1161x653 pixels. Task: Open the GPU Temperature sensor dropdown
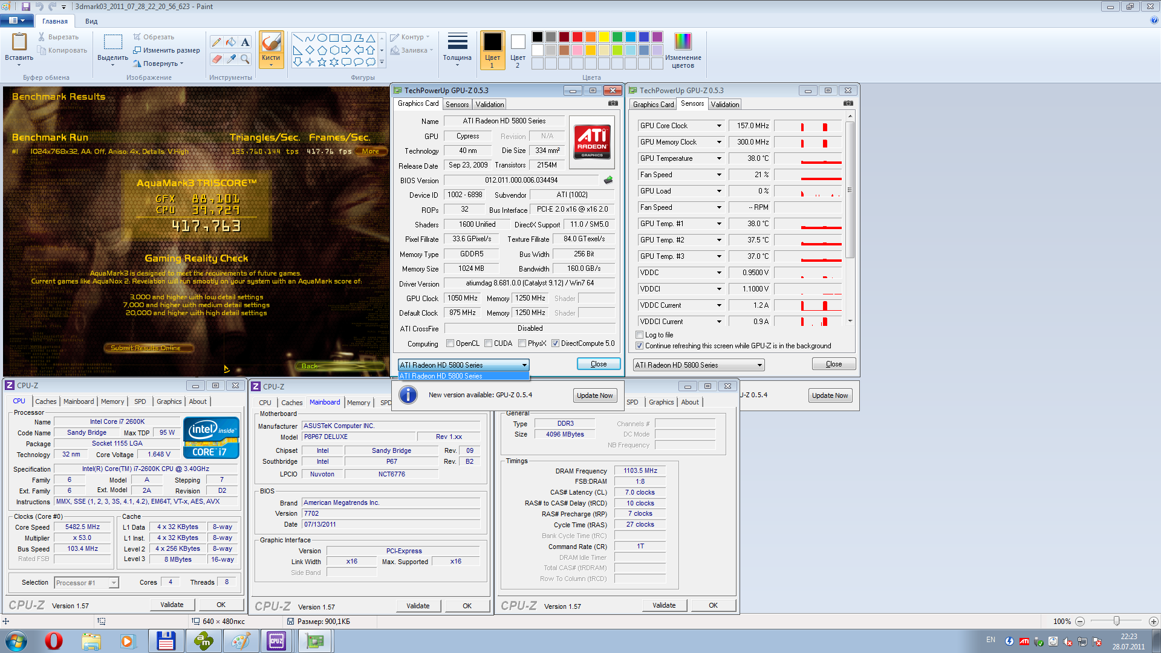point(719,158)
